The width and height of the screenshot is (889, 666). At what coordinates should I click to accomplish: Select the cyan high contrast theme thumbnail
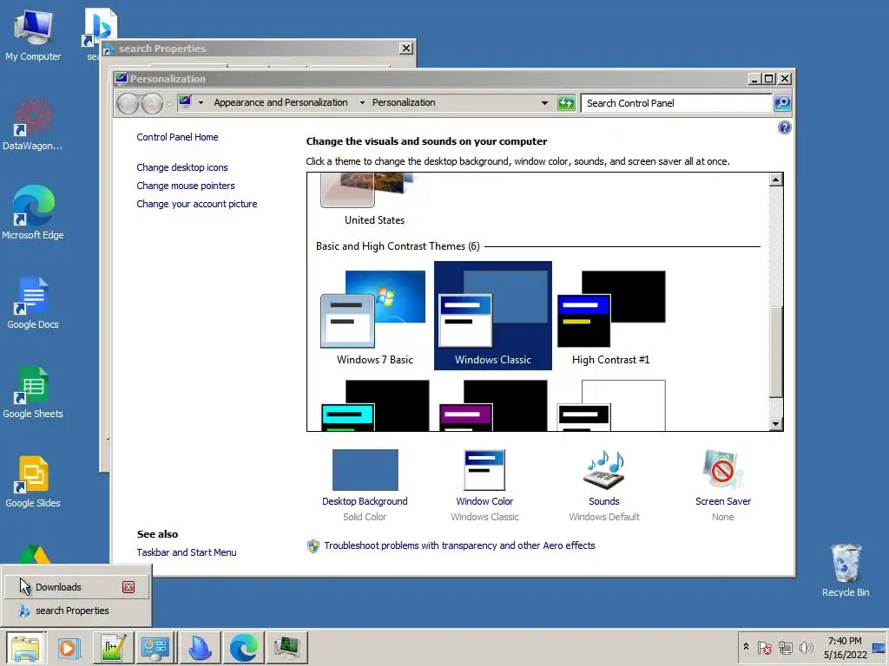coord(374,405)
